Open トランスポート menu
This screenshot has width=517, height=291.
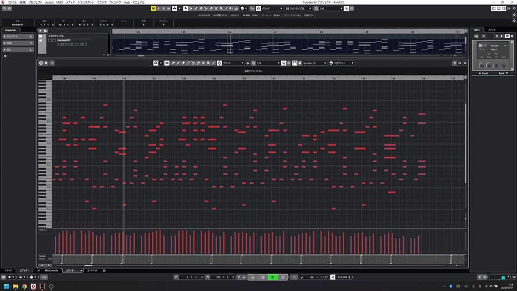(86, 2)
